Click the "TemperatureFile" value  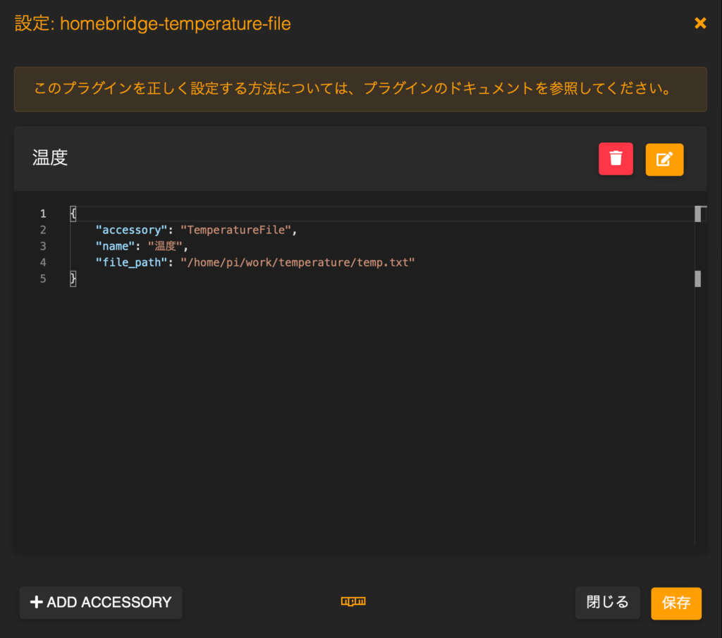click(x=235, y=230)
